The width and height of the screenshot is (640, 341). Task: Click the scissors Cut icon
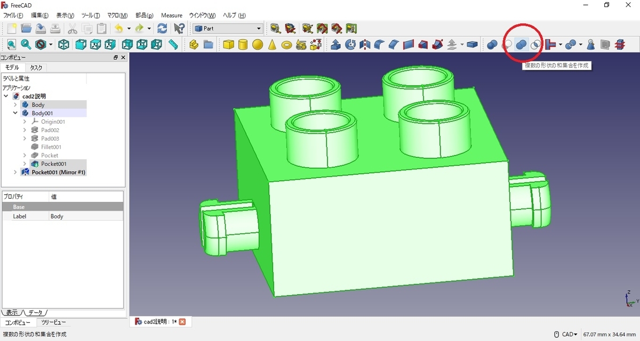(73, 29)
